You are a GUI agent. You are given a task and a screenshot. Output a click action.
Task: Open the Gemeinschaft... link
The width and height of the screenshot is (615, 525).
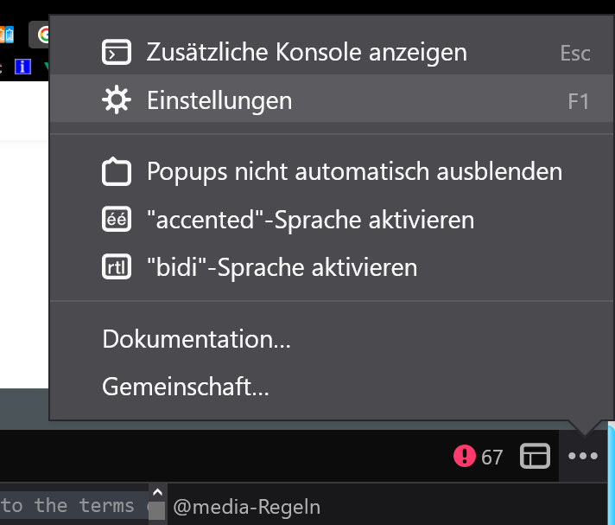[186, 387]
